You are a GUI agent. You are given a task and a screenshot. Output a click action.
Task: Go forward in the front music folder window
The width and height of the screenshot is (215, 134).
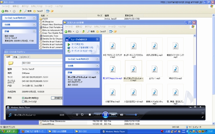(x=77, y=32)
